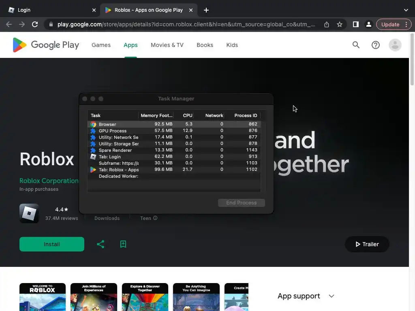
Task: Click the lock icon in address bar
Action: 51,24
